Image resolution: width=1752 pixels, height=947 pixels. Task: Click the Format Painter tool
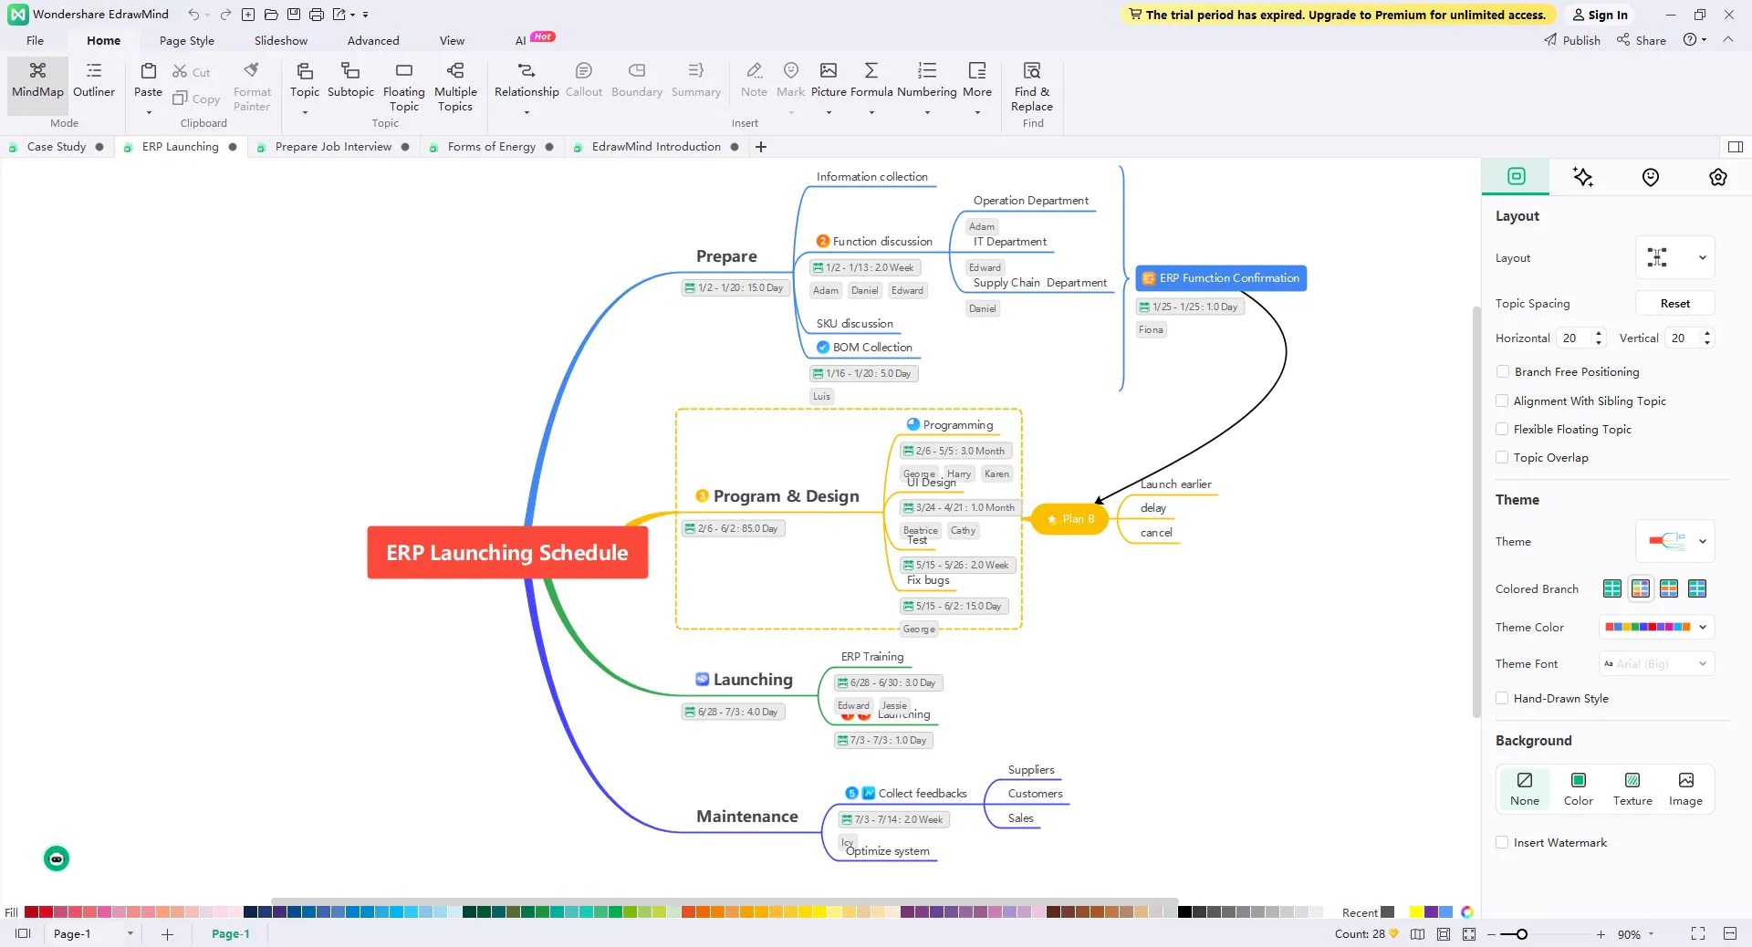(x=252, y=87)
